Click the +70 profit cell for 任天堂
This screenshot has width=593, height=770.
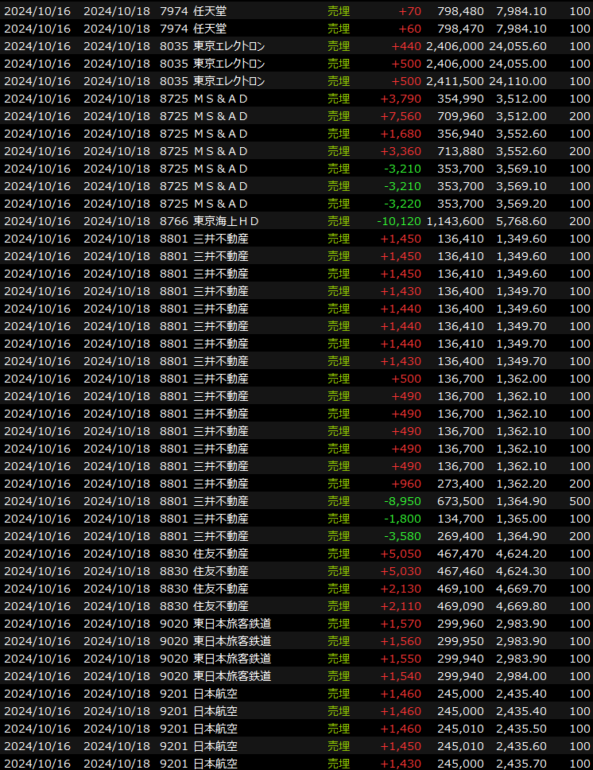(411, 11)
